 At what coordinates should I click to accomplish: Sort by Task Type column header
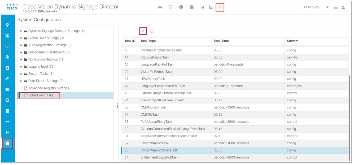148,41
